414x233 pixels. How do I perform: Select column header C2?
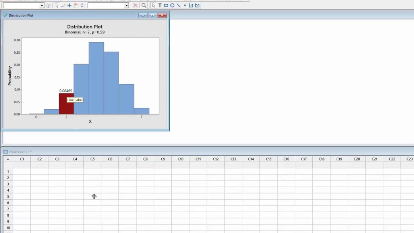pos(39,159)
